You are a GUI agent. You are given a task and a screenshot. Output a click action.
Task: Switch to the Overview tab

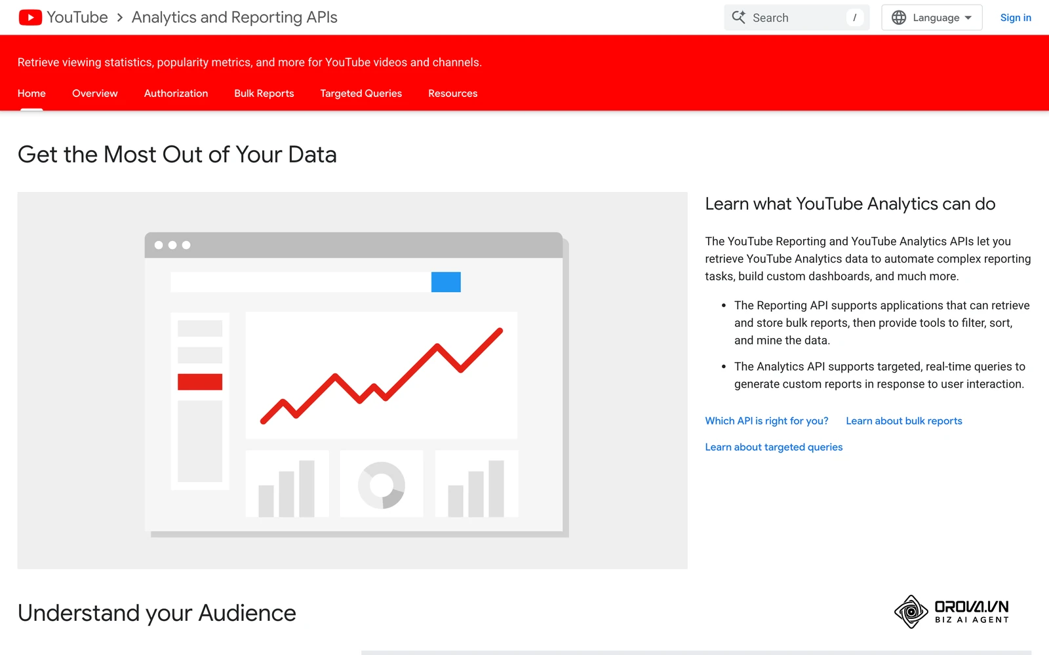(95, 94)
